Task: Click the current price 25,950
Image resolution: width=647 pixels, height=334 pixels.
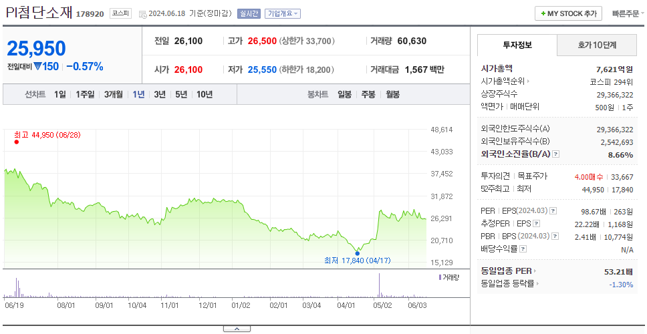Action: (x=36, y=49)
